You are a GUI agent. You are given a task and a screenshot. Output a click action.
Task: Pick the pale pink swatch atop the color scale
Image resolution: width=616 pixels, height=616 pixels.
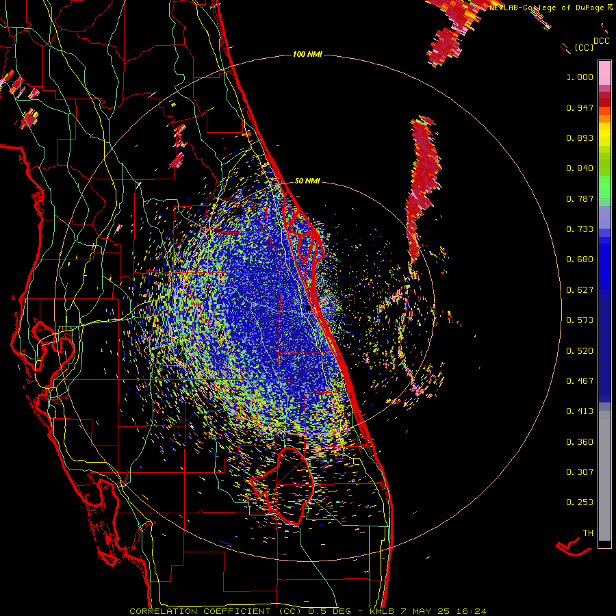click(x=604, y=73)
